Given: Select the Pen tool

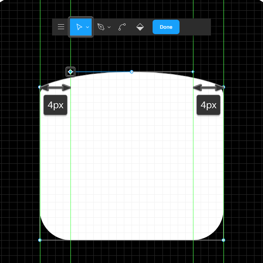Looking at the screenshot, I should [101, 27].
